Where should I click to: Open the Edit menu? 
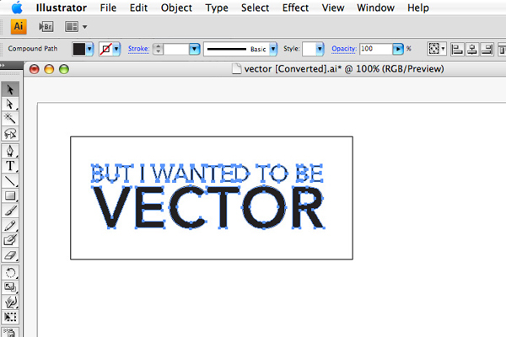point(138,8)
